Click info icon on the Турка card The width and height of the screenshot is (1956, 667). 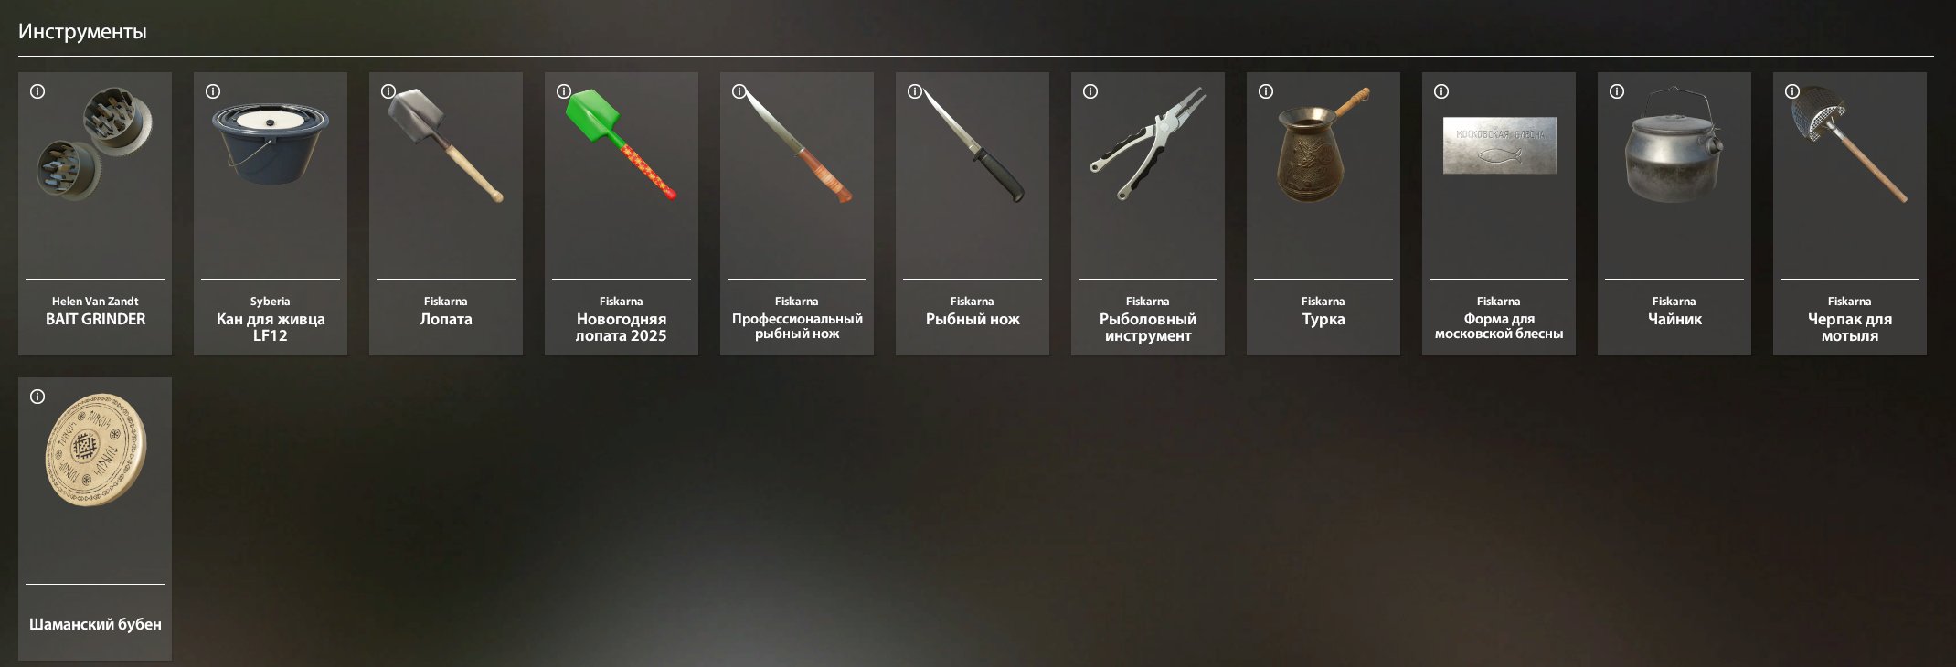pyautogui.click(x=1266, y=91)
